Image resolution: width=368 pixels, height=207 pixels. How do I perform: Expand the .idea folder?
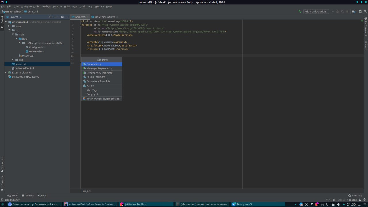[9, 26]
